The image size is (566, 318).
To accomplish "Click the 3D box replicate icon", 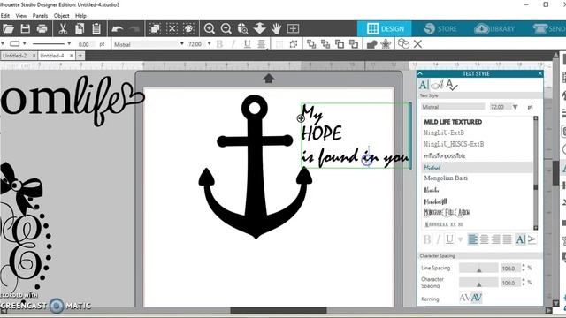I will point(403,44).
